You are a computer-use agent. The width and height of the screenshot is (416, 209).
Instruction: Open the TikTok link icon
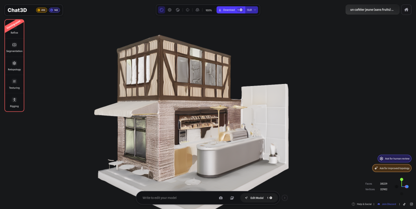[x=404, y=204]
